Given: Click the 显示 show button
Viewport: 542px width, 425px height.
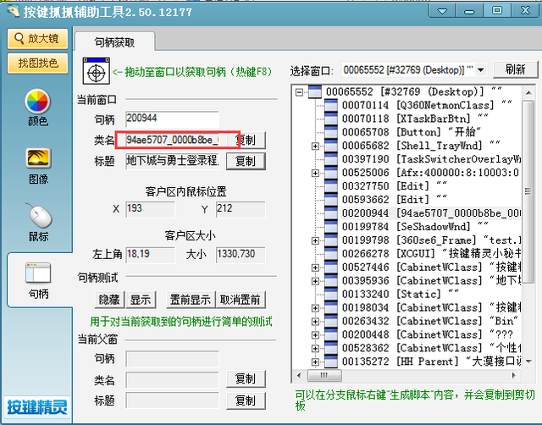Looking at the screenshot, I should tap(141, 300).
